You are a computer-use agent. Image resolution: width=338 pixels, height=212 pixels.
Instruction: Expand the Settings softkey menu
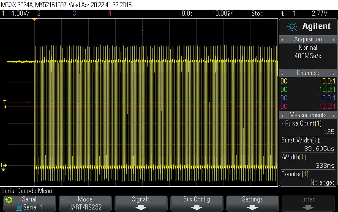click(253, 203)
